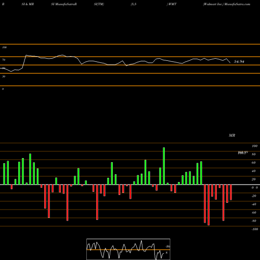Select the 'SI(TM)' header label
Viewport: 260px width, 260px height.
(x=99, y=4)
